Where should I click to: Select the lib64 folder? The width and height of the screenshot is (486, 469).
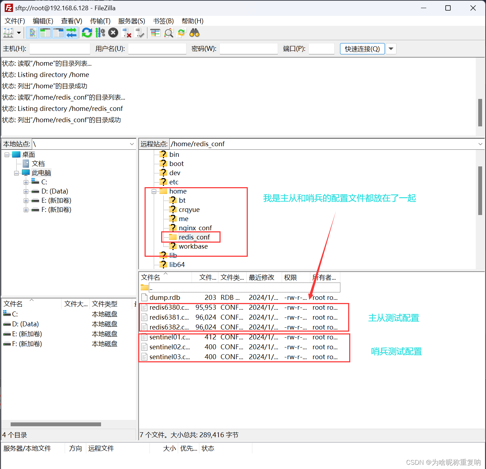click(177, 265)
